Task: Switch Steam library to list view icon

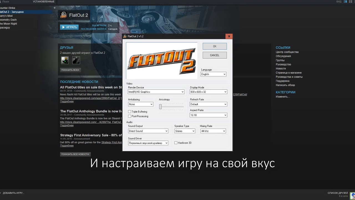Action: point(350,2)
